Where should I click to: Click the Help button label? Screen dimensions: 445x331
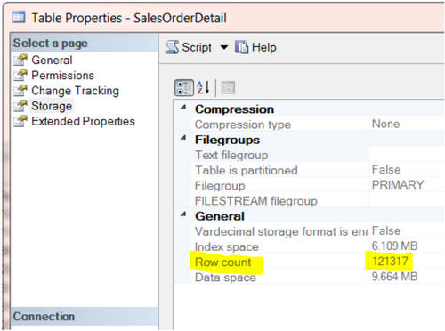pos(264,47)
